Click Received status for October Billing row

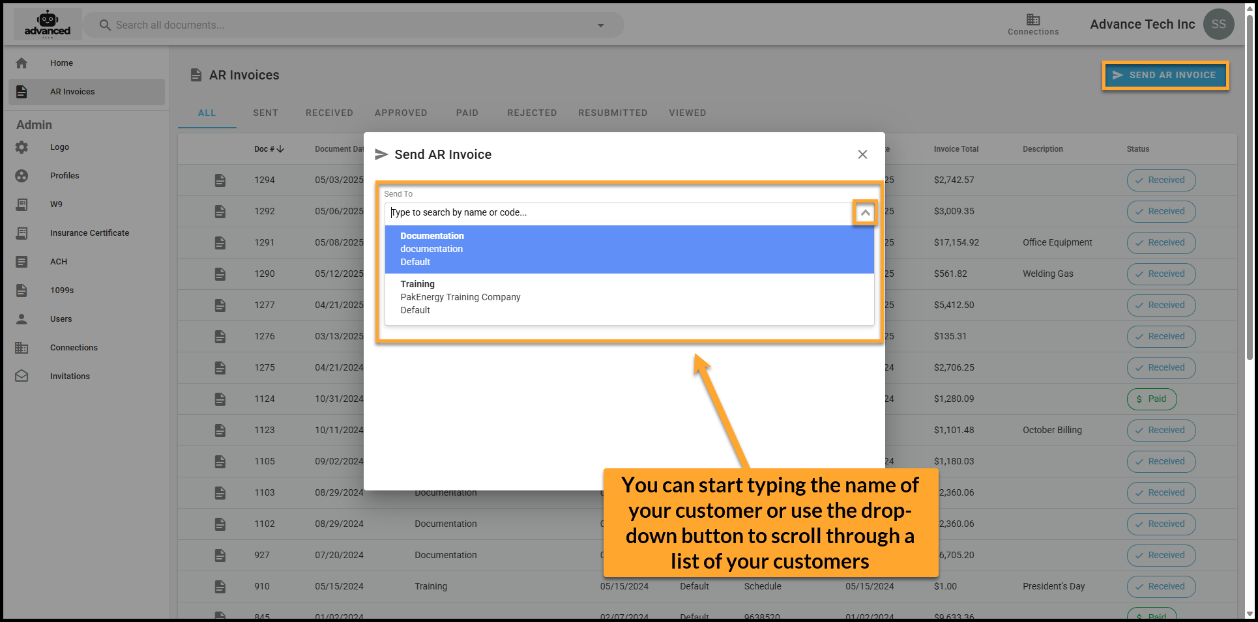click(x=1161, y=431)
